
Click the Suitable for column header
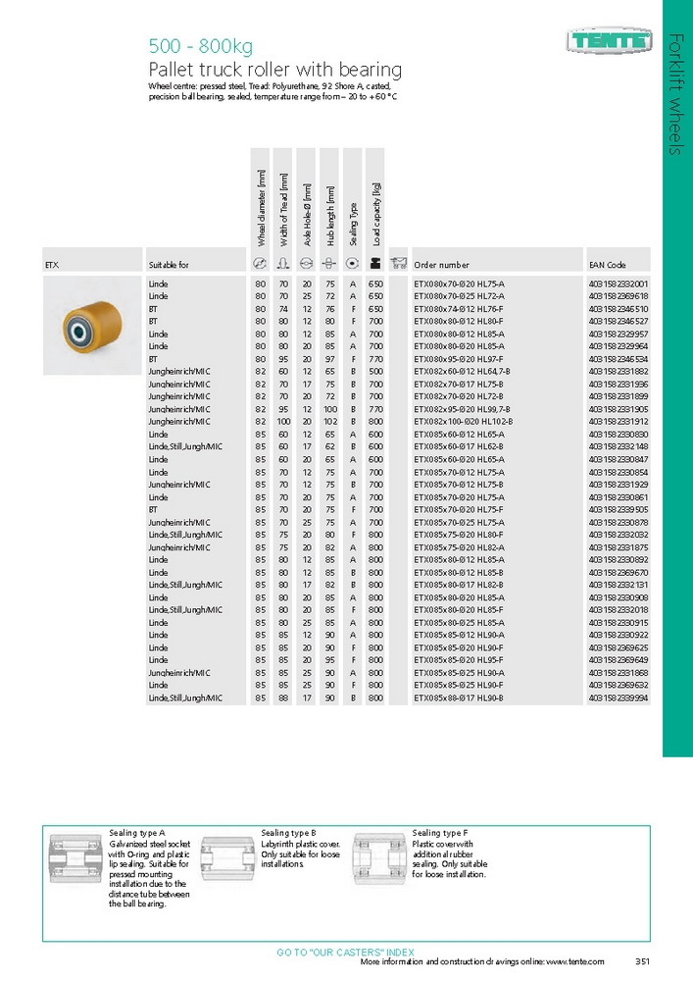[x=169, y=265]
